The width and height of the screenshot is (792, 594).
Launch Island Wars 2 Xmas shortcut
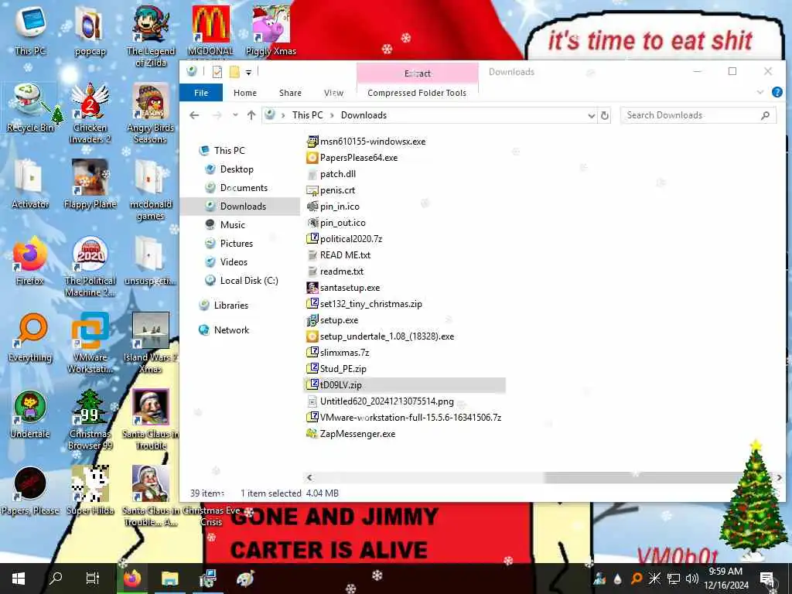151,342
